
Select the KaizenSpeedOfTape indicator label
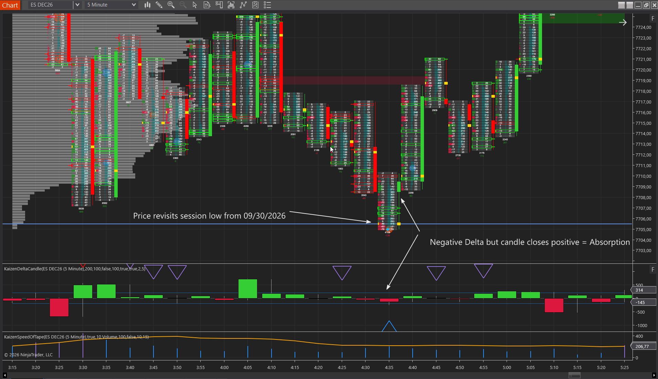click(76, 337)
